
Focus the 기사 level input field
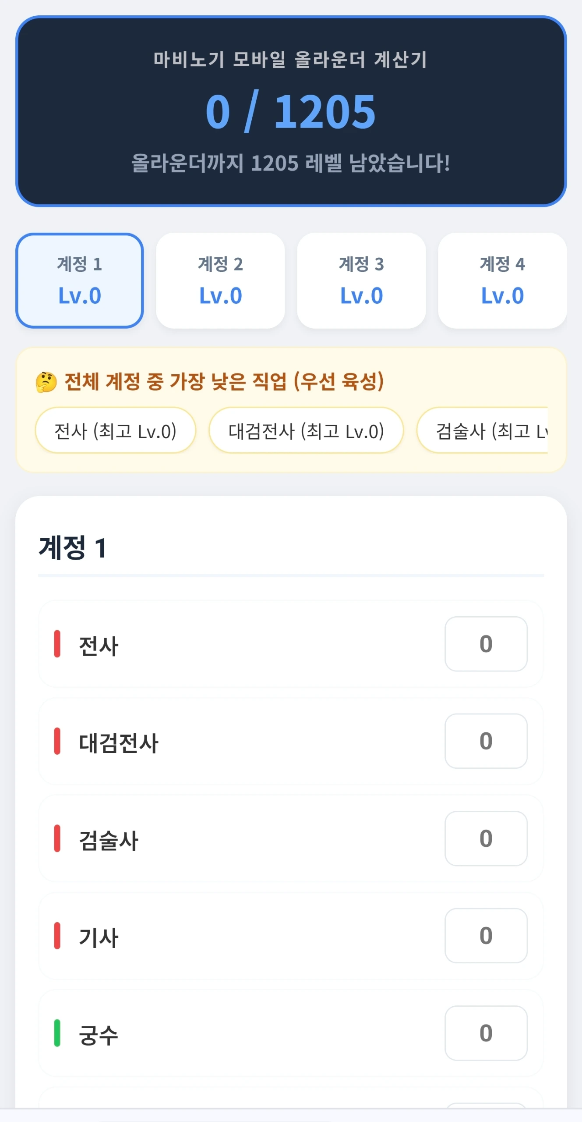[486, 936]
